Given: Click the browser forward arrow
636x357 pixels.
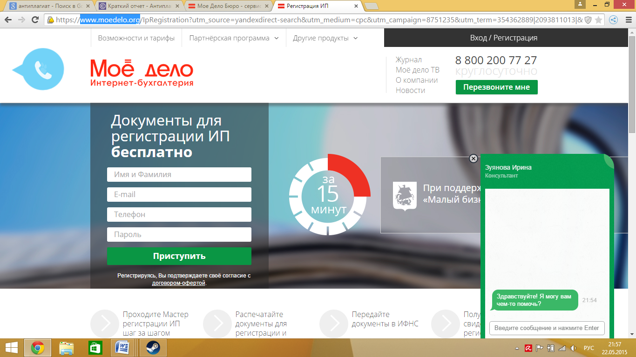Looking at the screenshot, I should [21, 20].
